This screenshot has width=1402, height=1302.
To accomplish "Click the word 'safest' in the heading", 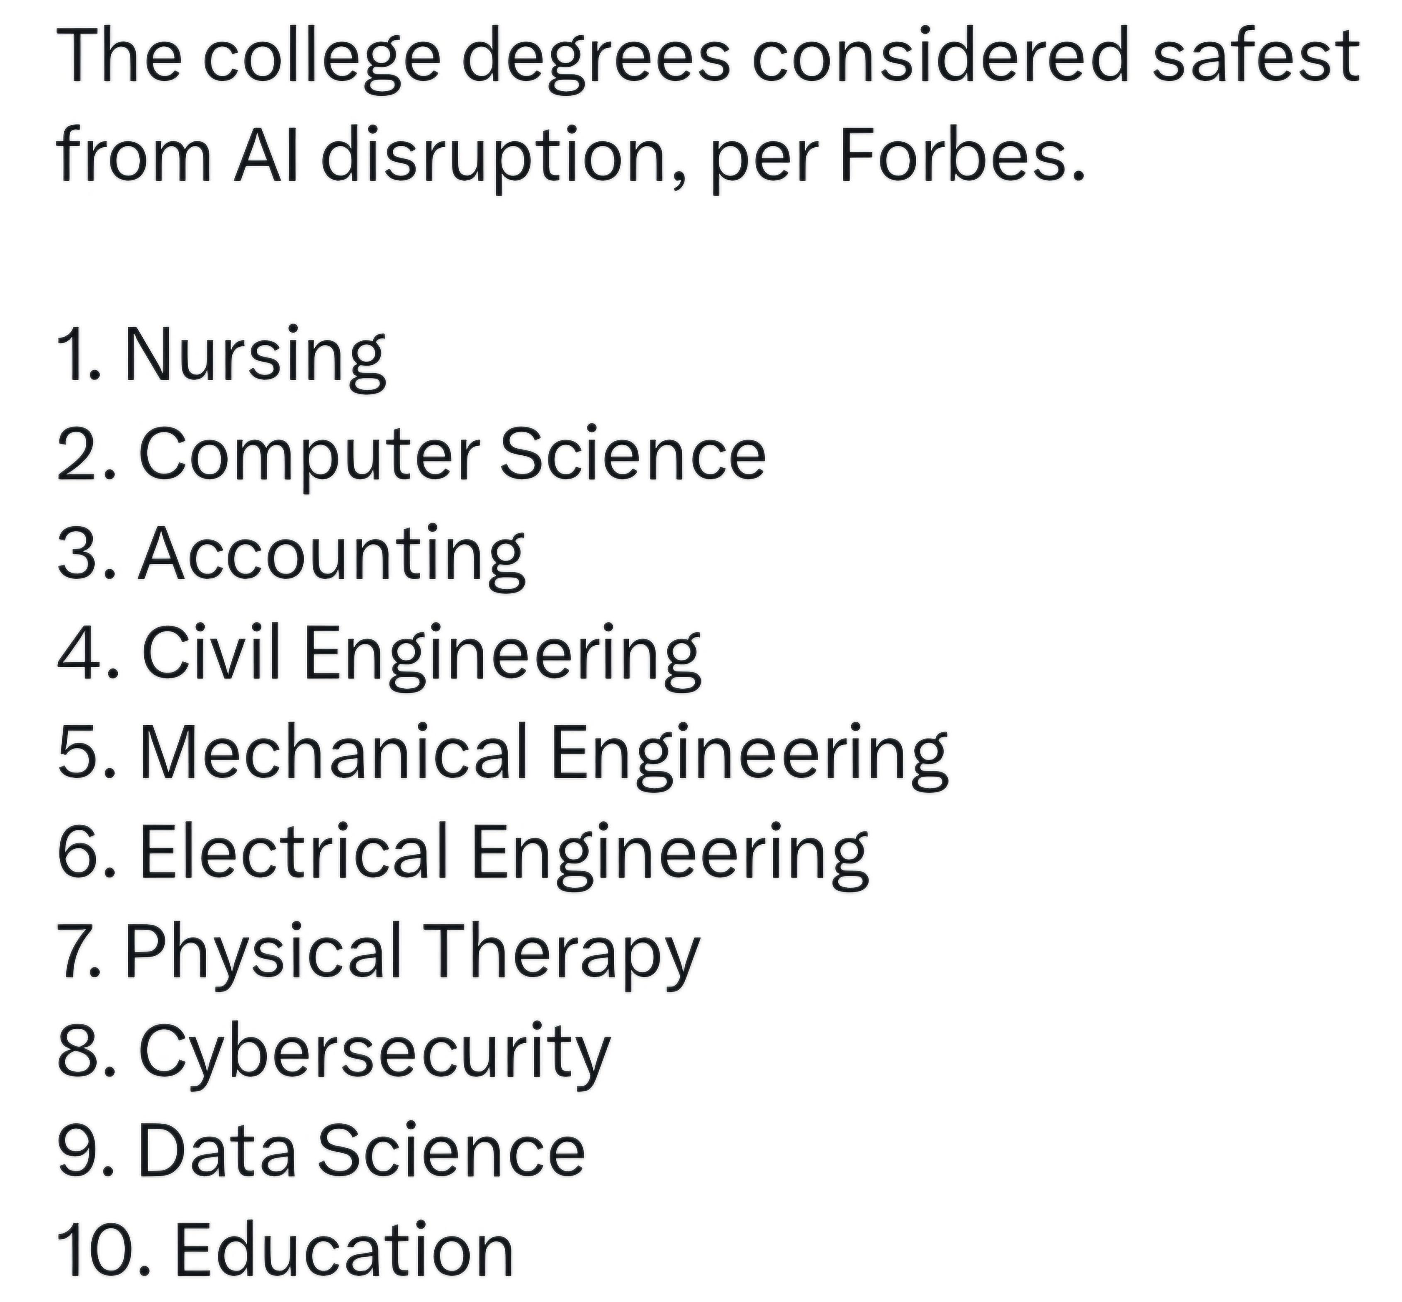I will [x=1255, y=56].
